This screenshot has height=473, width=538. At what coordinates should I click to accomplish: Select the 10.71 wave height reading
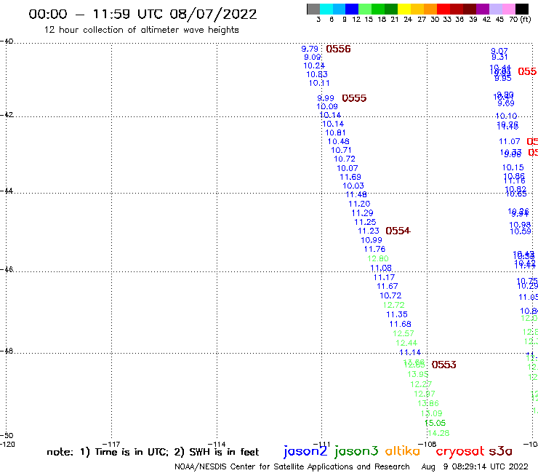341,150
